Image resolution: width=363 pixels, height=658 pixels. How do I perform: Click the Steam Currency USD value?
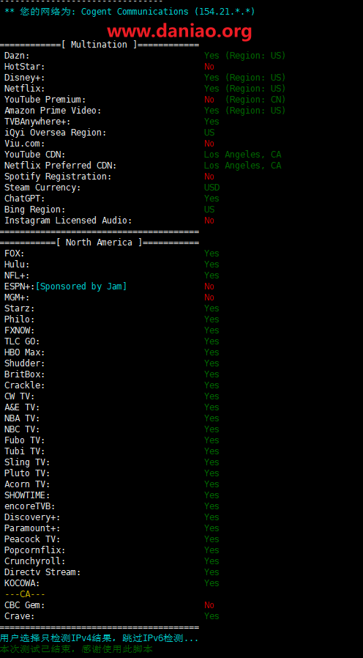pyautogui.click(x=212, y=188)
